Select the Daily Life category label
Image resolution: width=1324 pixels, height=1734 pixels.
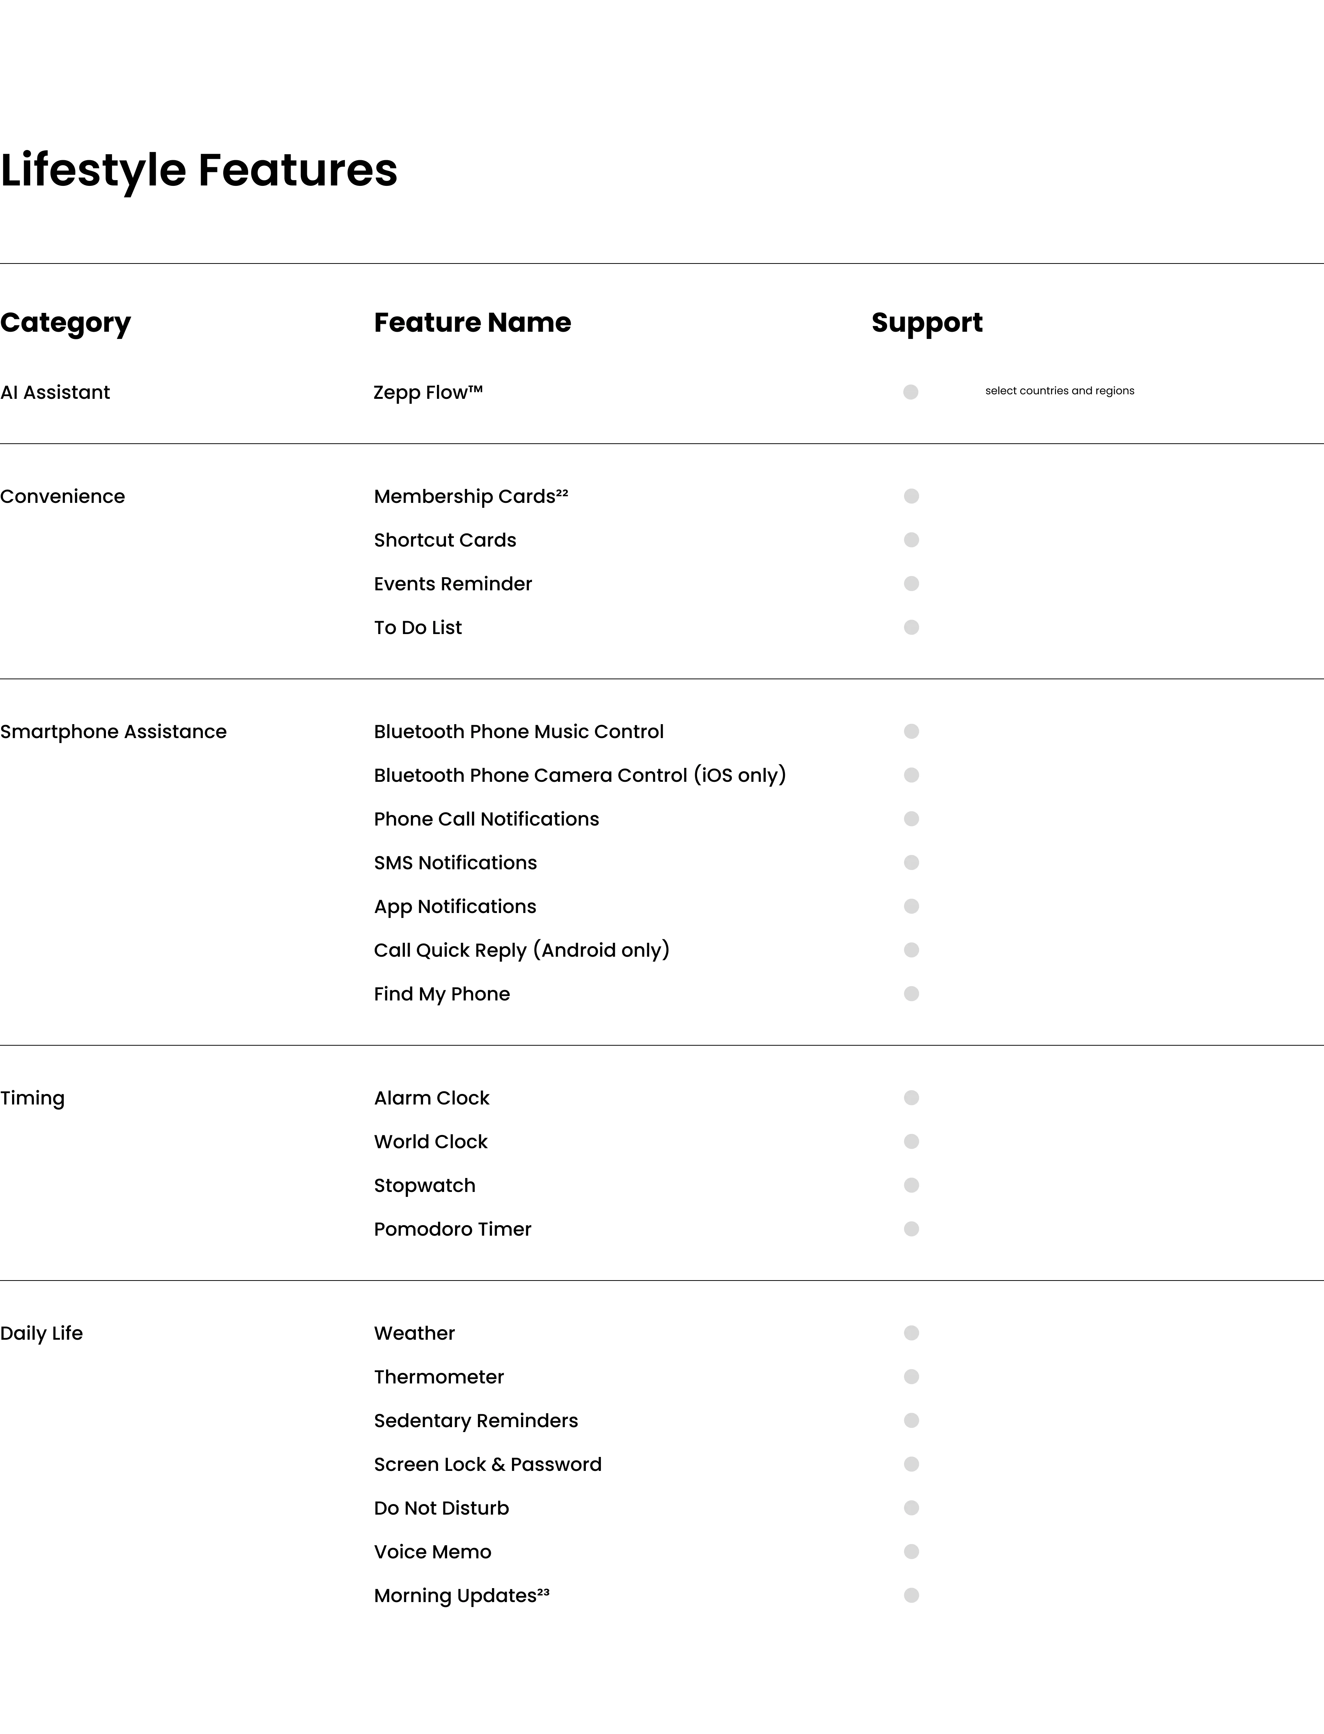(x=41, y=1333)
